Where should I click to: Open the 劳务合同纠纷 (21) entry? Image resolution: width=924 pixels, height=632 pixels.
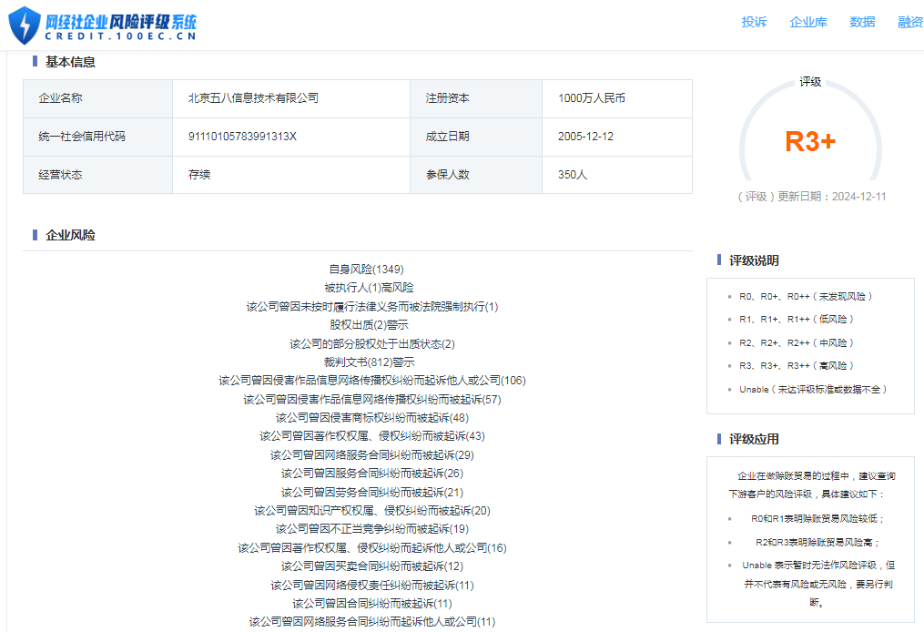[371, 493]
